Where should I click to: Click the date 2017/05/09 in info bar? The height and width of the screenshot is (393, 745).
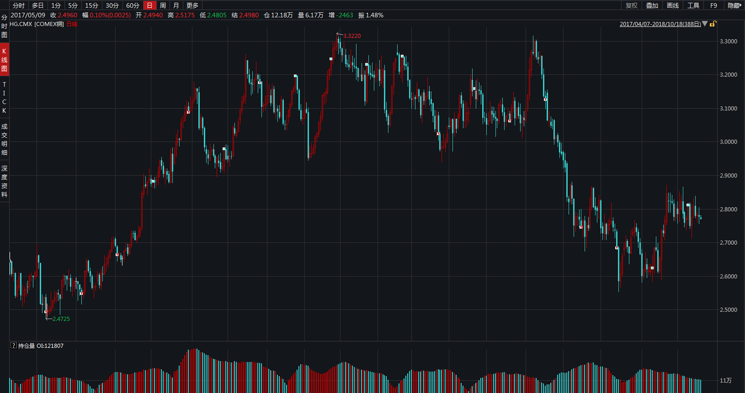coord(28,15)
